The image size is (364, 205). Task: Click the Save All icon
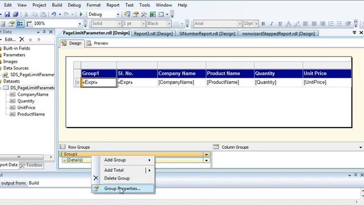coord(15,14)
